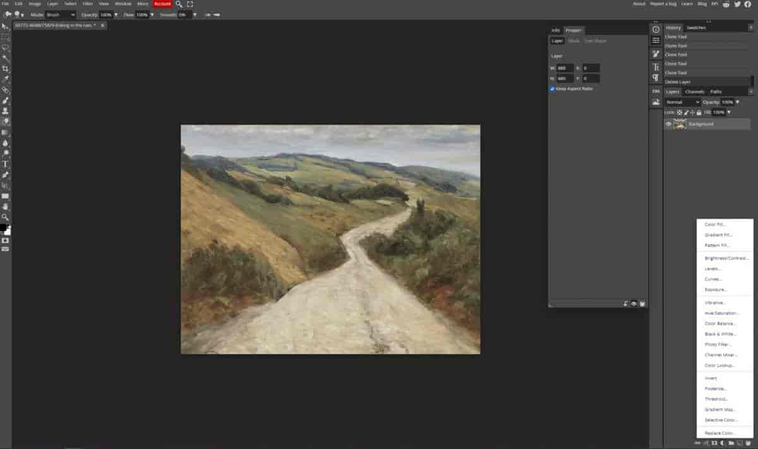Screen dimensions: 758x449
Task: Open the API link
Action: tap(715, 4)
